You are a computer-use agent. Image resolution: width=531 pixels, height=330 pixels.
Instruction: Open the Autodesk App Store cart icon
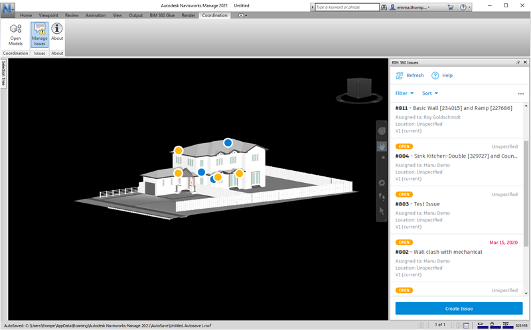[451, 7]
